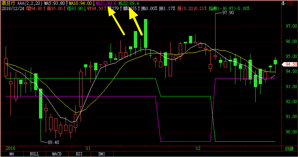Select month 12 on the time axis
Screen dimensions: 298x157
pyautogui.click(x=198, y=148)
